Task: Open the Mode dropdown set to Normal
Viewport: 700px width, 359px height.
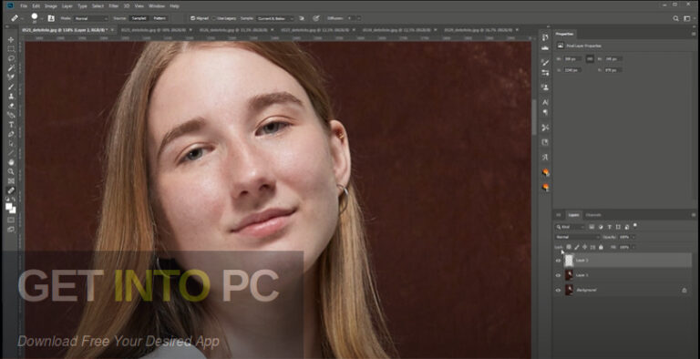Action: (90, 18)
